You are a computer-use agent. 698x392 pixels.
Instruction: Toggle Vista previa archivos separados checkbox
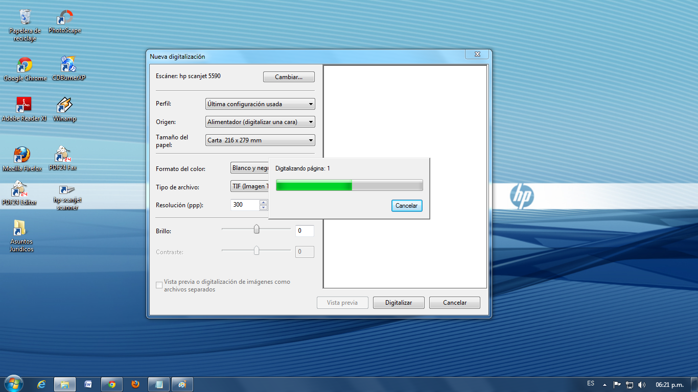pos(159,285)
